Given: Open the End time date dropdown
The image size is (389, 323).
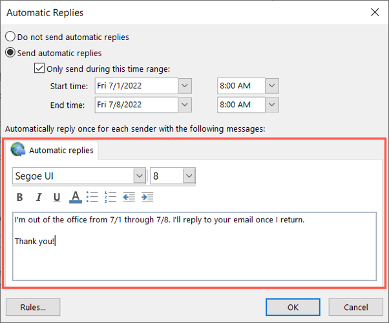Looking at the screenshot, I should click(x=185, y=105).
